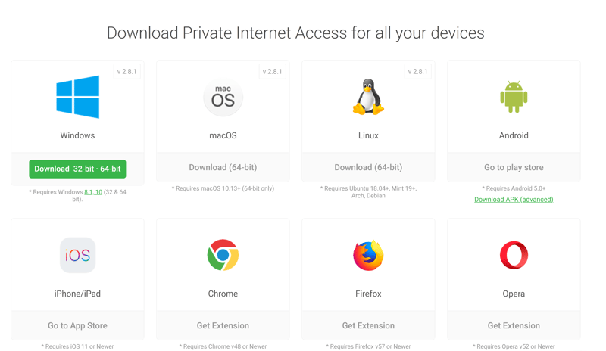606x351 pixels.
Task: Open the Windows 8.1, 10 requirements link
Action: point(93,192)
